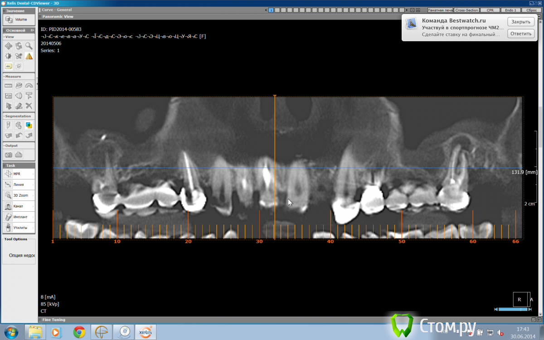Viewport: 544px width, 340px height.
Task: Select layout slot 1 in the top strip
Action: coord(271,10)
